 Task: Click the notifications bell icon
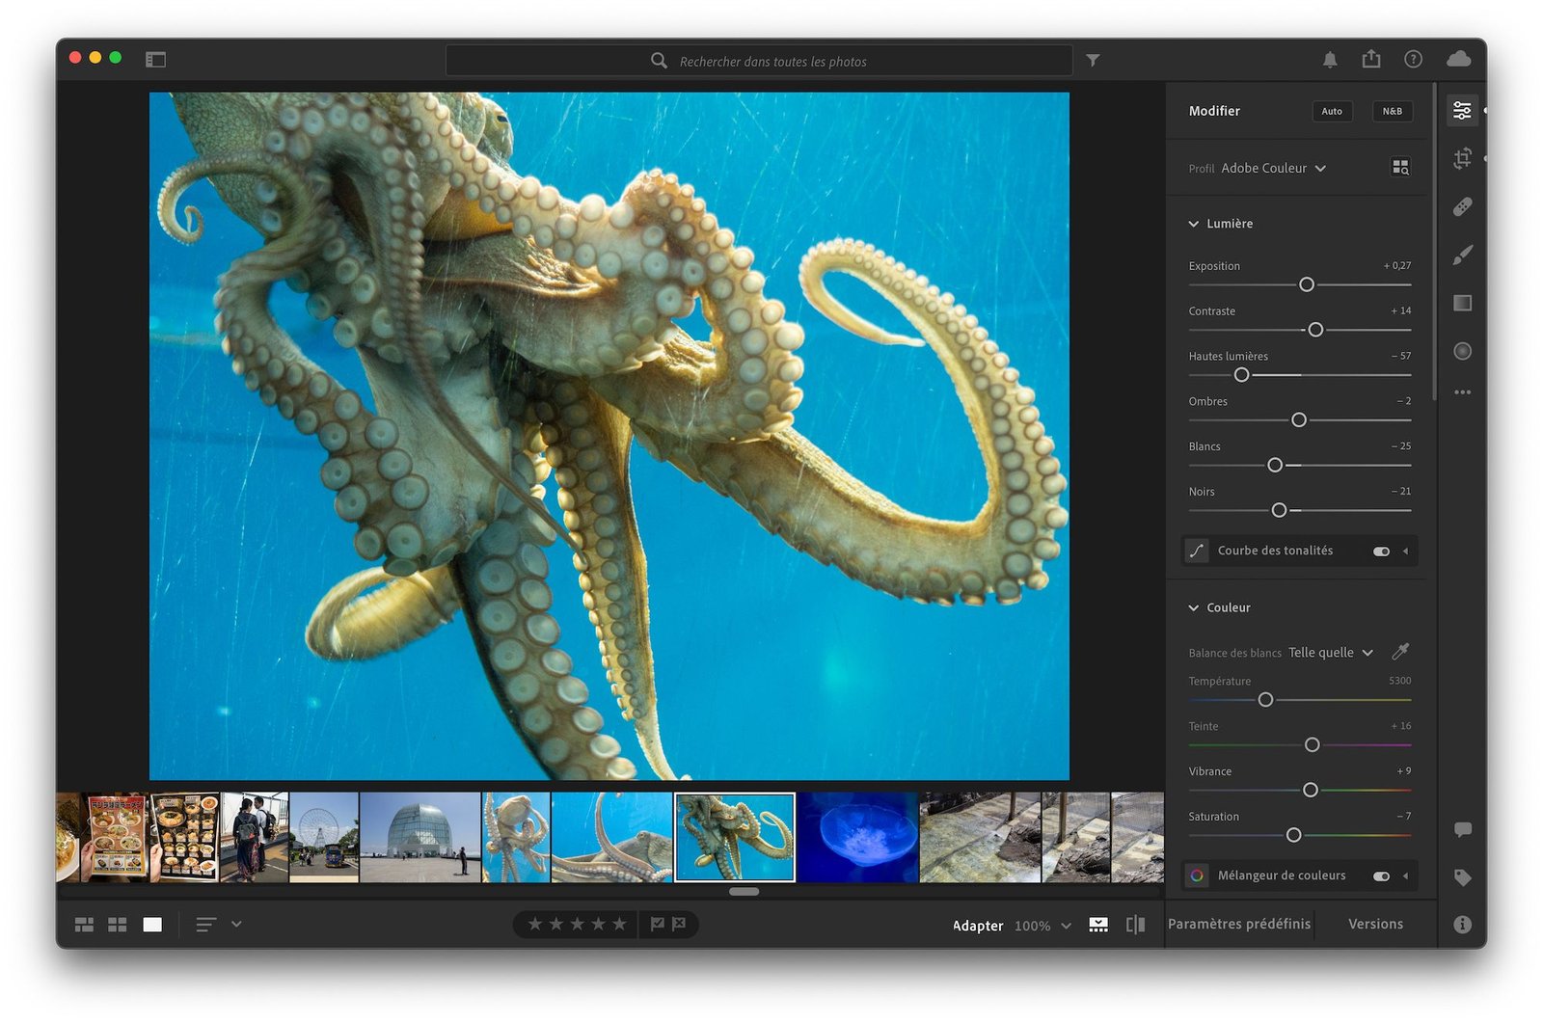[x=1330, y=60]
